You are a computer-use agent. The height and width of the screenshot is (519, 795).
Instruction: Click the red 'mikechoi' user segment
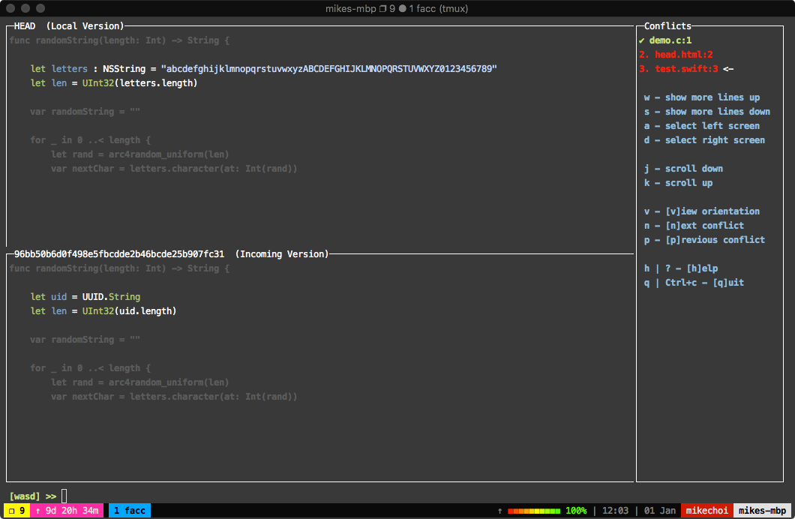point(706,511)
